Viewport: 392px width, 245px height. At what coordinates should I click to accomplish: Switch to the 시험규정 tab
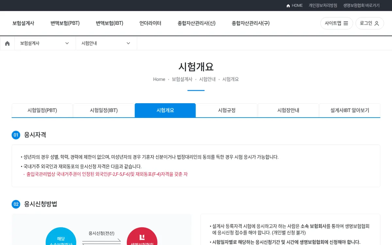[227, 110]
